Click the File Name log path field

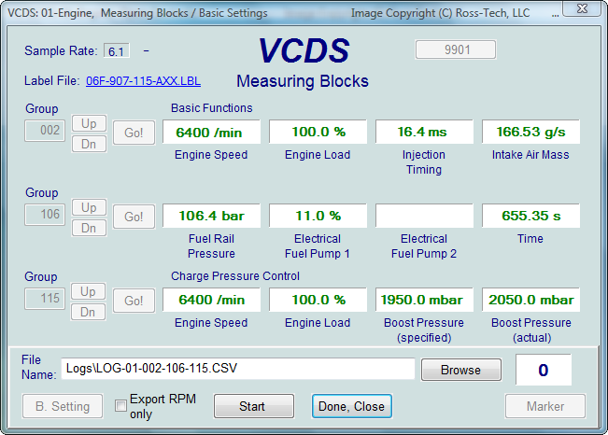pyautogui.click(x=238, y=369)
